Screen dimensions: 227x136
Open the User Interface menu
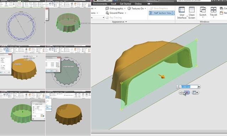point(182,13)
